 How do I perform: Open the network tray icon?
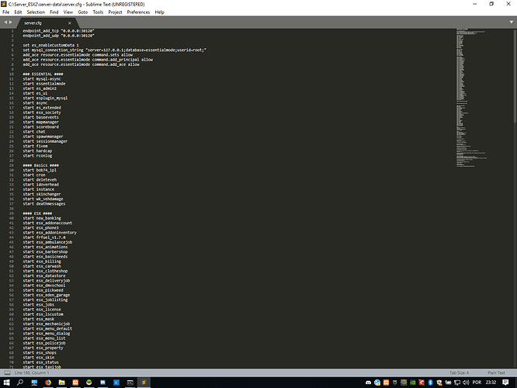pyautogui.click(x=457, y=383)
